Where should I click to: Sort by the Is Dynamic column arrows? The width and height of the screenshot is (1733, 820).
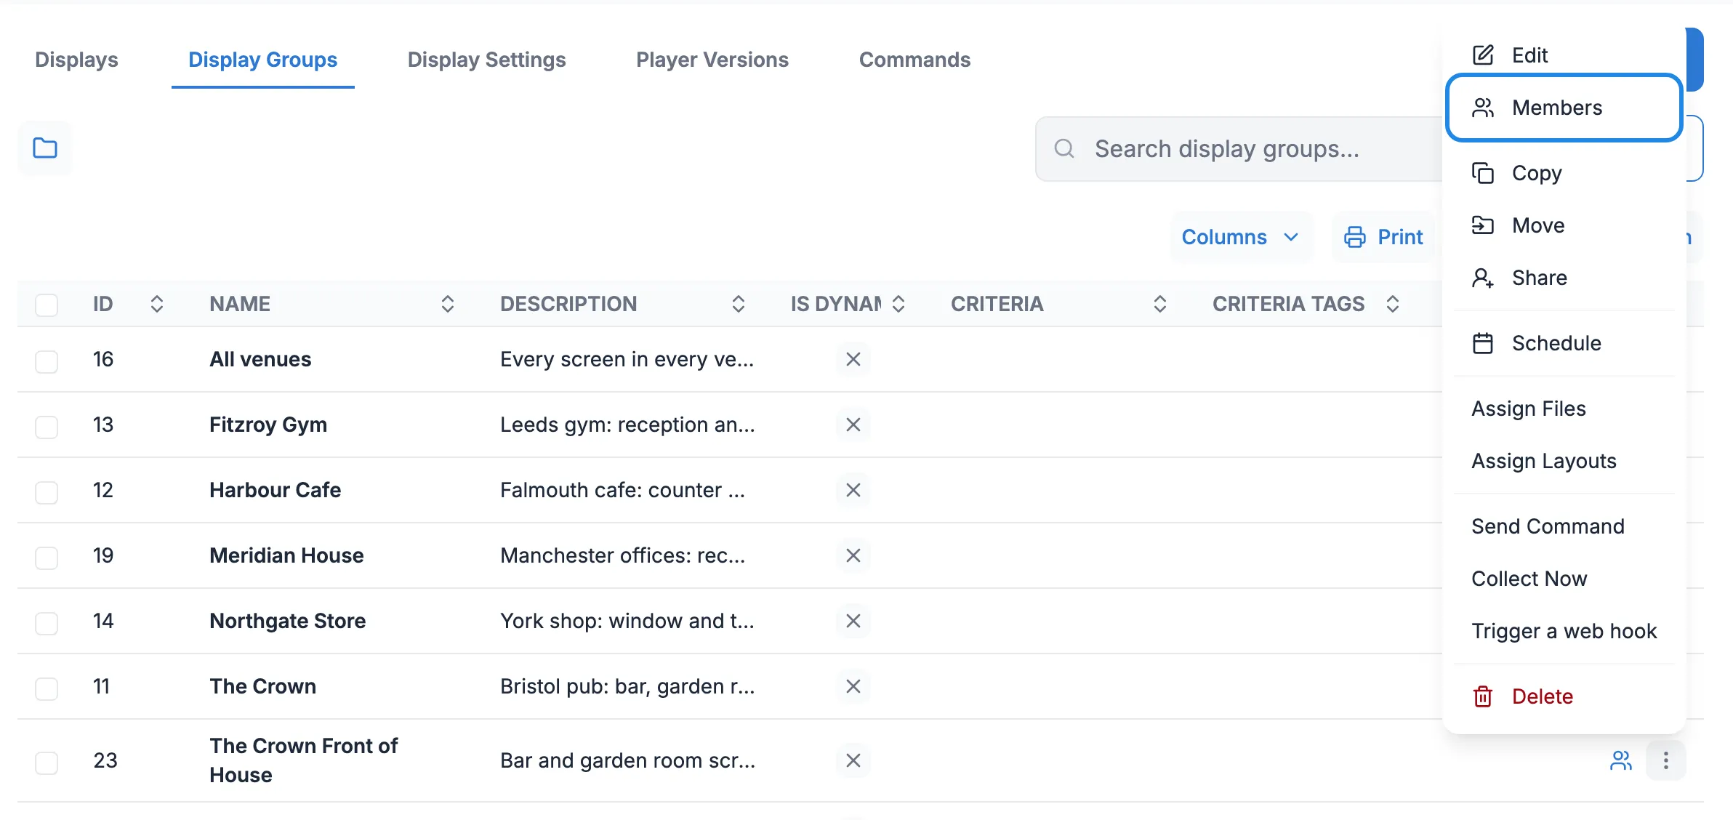pos(898,304)
